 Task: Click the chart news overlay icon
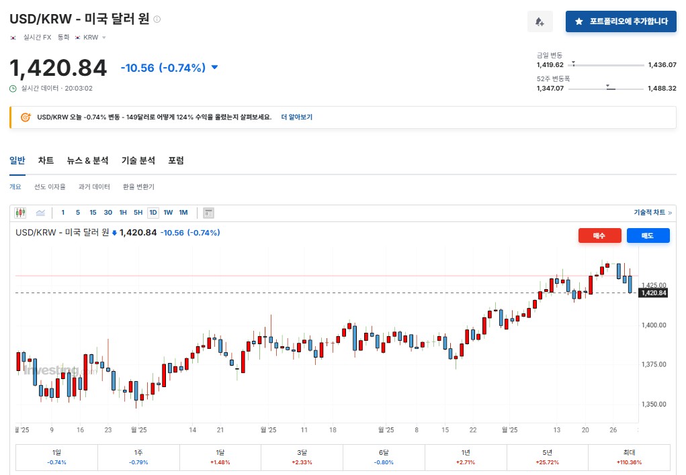pyautogui.click(x=209, y=213)
